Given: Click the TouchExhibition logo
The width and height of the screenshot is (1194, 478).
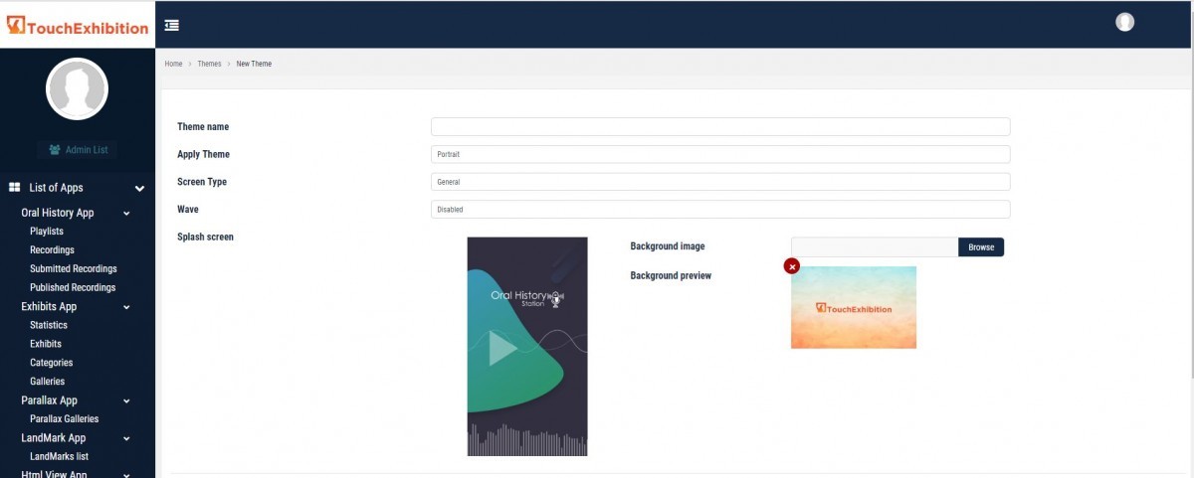Looking at the screenshot, I should click(x=78, y=27).
